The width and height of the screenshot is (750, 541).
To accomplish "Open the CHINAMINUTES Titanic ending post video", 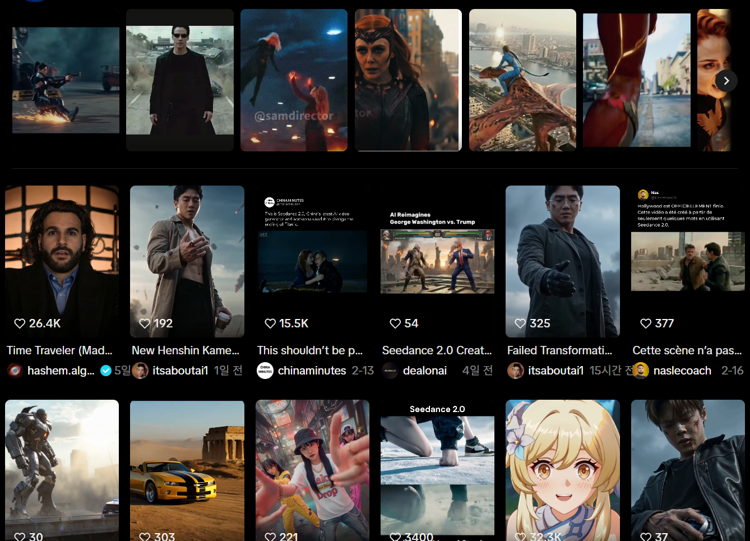I will (x=312, y=261).
